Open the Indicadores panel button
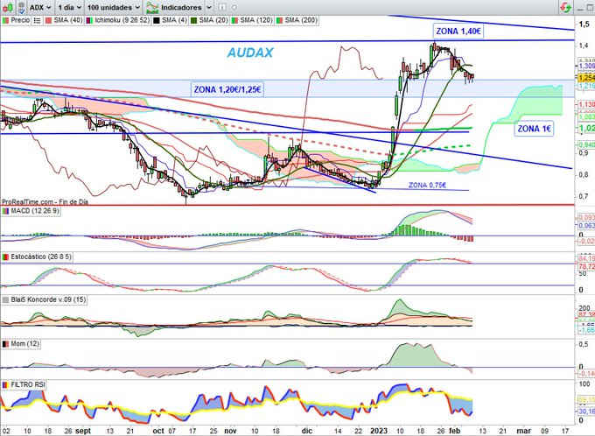Screen dimensions: 595x436 (181, 7)
